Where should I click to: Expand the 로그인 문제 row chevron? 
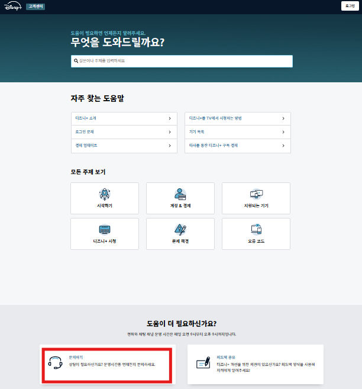pyautogui.click(x=170, y=132)
